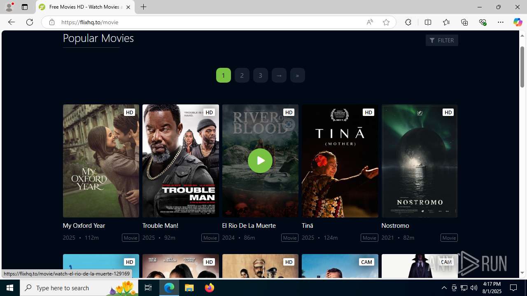Open Nostromo movie poster

pos(420,161)
